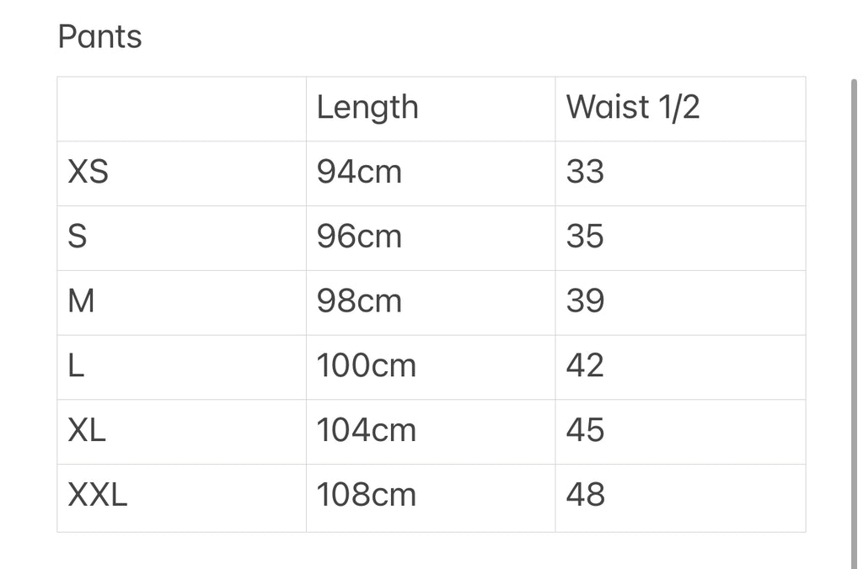Image resolution: width=863 pixels, height=569 pixels.
Task: Click the 94cm length cell
Action: (359, 173)
